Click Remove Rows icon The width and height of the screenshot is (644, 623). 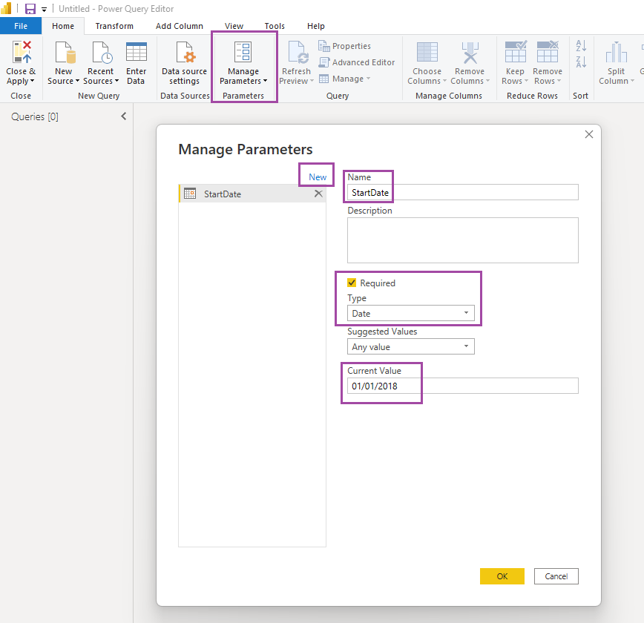pos(548,51)
